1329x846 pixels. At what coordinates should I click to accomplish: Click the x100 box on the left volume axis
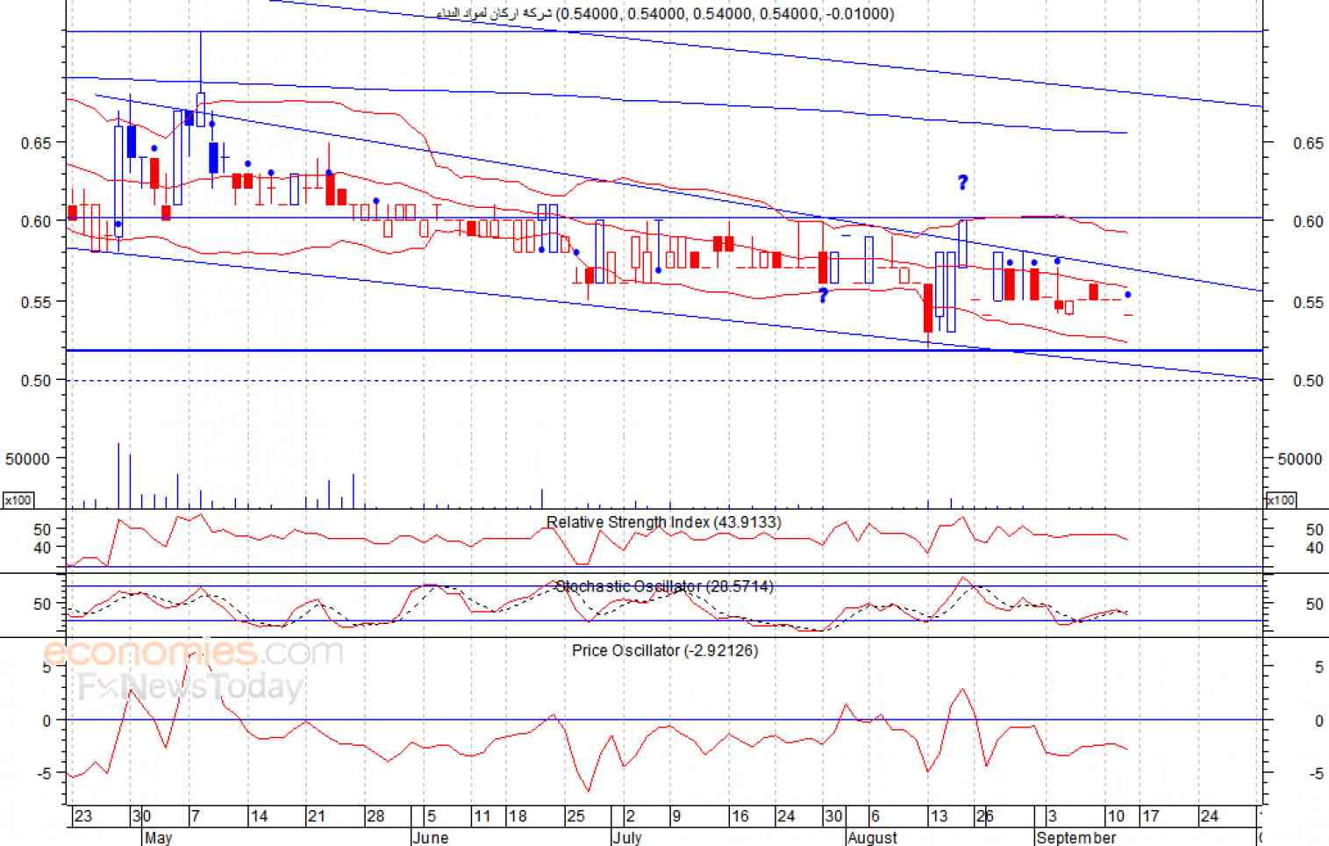pyautogui.click(x=18, y=500)
